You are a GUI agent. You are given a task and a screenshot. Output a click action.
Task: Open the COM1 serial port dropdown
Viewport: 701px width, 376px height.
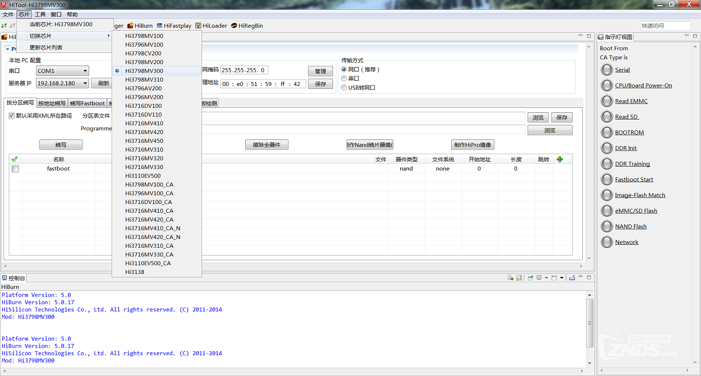pyautogui.click(x=62, y=71)
